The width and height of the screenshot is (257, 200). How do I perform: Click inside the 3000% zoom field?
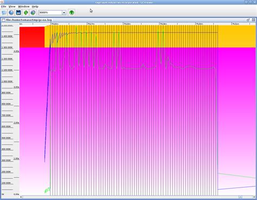(x=50, y=12)
